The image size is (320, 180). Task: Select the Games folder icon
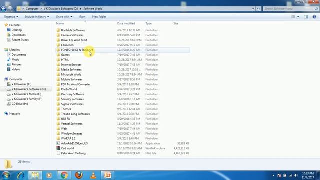pos(58,55)
